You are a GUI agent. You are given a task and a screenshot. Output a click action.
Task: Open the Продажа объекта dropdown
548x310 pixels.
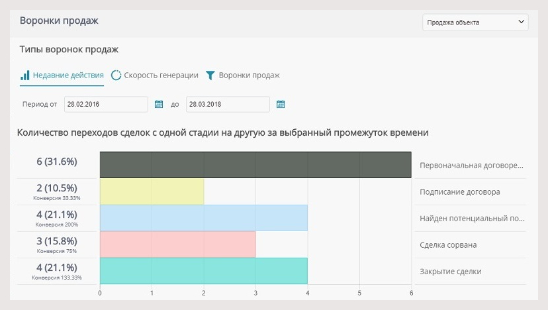click(x=475, y=23)
